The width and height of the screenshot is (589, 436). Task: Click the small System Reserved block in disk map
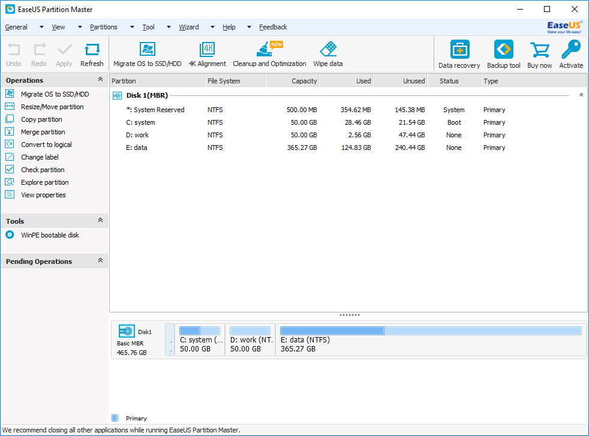[170, 340]
